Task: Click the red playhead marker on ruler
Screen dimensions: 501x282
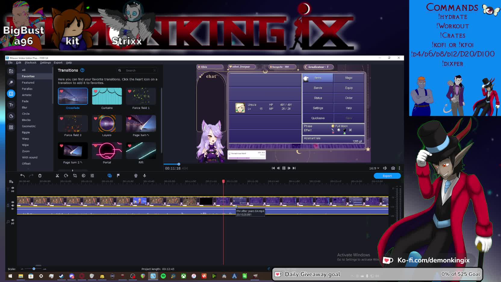Action: pos(223,181)
